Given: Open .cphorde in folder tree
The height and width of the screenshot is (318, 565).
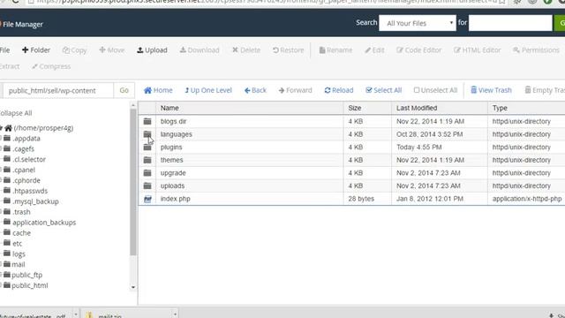Looking at the screenshot, I should (x=26, y=180).
